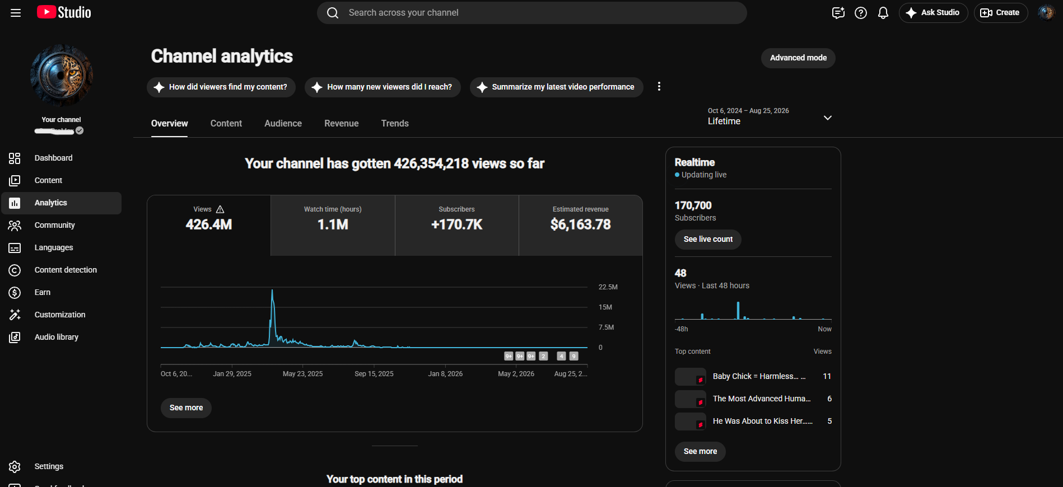Click the send feedback icon in header
This screenshot has width=1063, height=487.
click(x=838, y=13)
